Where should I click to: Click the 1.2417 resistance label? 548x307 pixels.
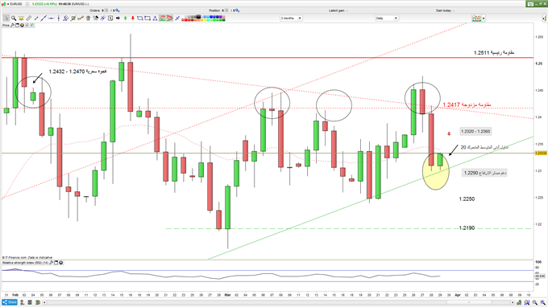pyautogui.click(x=467, y=104)
